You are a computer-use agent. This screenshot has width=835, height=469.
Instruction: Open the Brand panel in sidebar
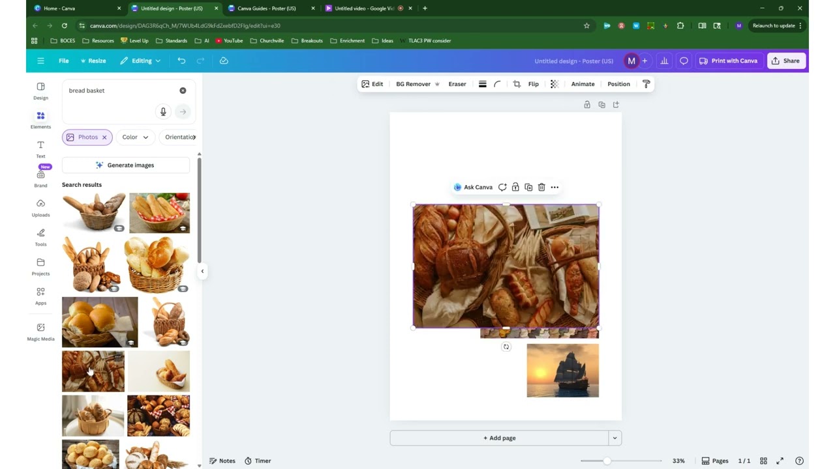point(40,178)
